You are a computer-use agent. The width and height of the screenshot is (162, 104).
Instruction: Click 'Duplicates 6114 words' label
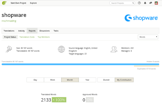147,69
